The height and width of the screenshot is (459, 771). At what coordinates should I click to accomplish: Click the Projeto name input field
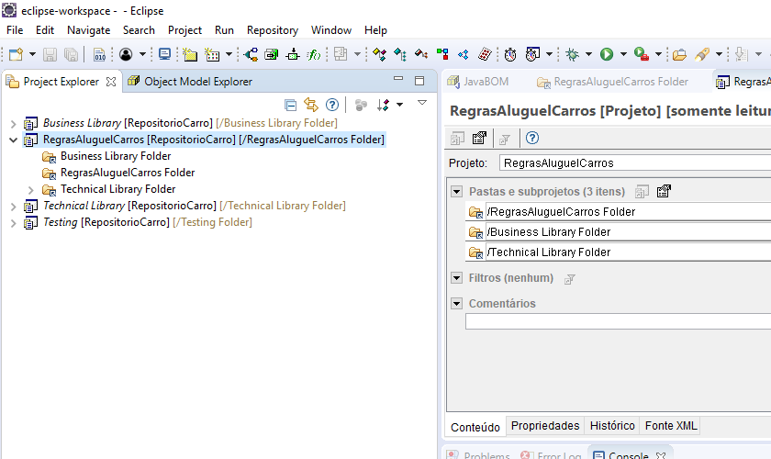click(x=635, y=162)
